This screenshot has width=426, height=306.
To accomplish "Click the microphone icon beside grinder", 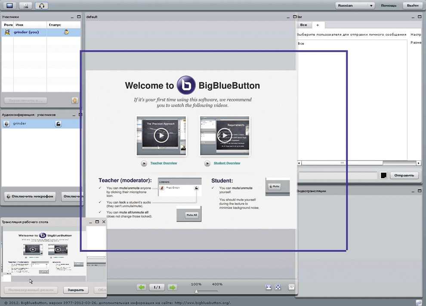I will point(6,124).
